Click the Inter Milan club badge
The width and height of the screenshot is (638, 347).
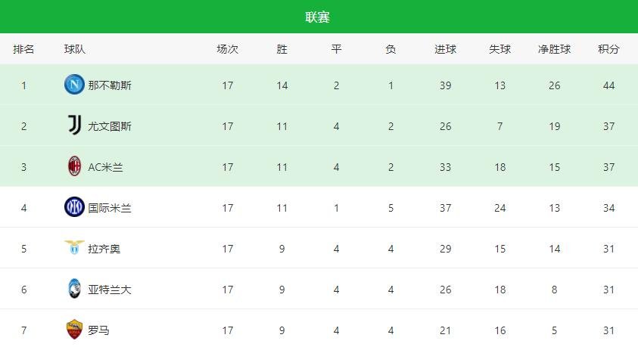click(x=74, y=207)
